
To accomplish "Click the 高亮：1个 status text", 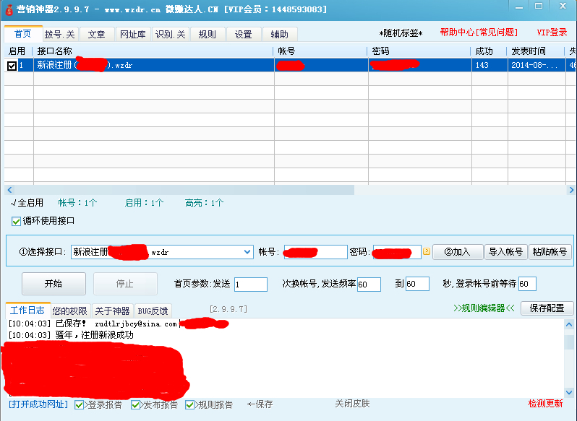I will (204, 203).
